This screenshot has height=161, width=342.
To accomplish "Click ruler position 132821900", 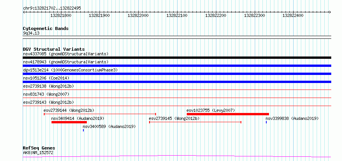I will click(x=99, y=15).
